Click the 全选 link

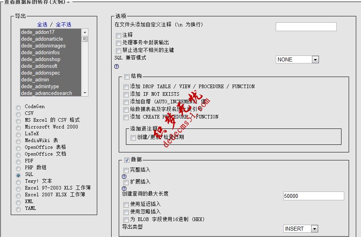pos(42,24)
